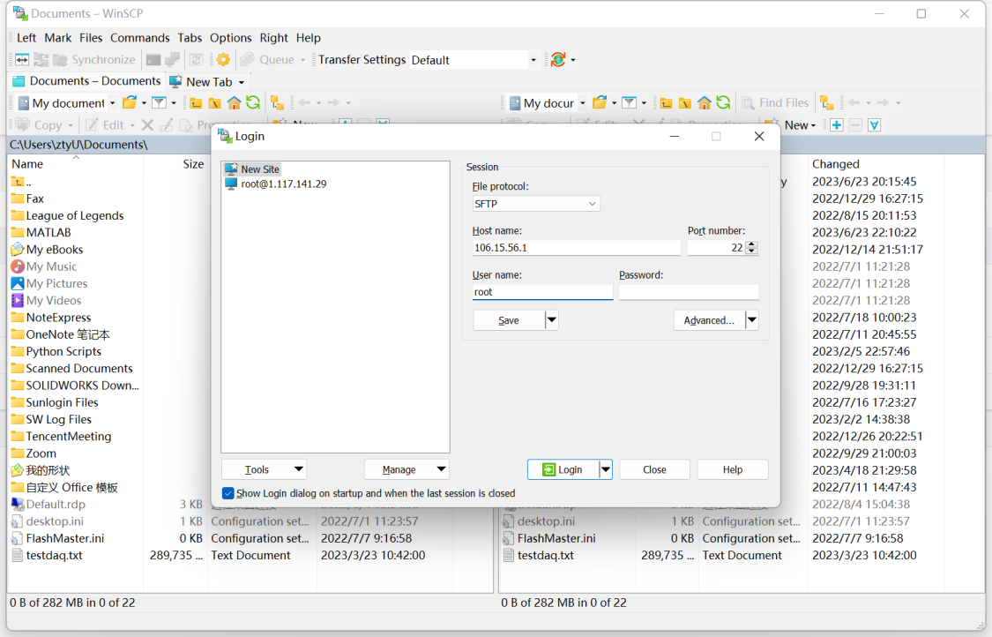Click the Changed column header in right panel

tap(835, 164)
